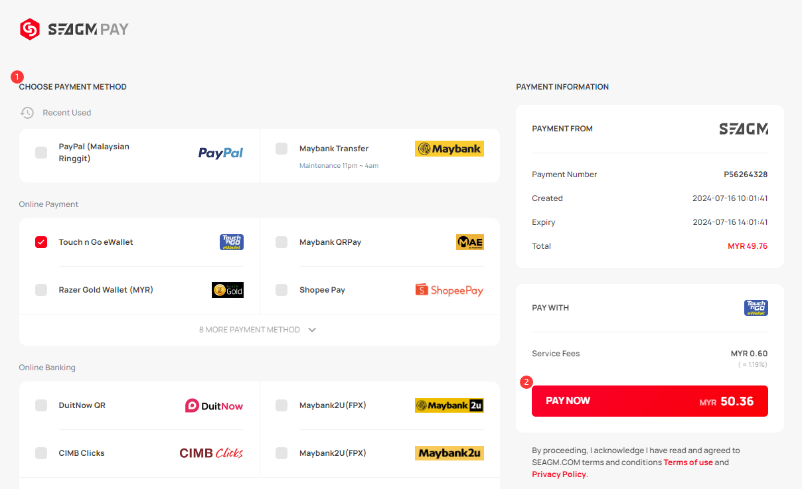Image resolution: width=802 pixels, height=489 pixels.
Task: Click the MAE logo for Maybank QRPay
Action: (470, 242)
